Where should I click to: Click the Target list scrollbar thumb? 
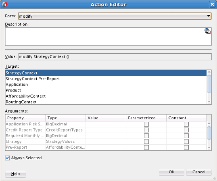[209, 84]
